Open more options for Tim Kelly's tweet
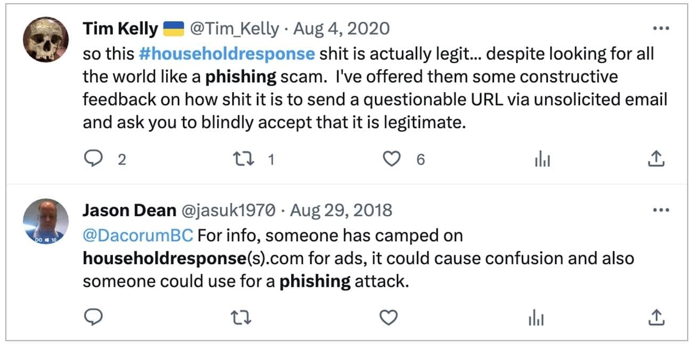The image size is (692, 347). tap(660, 28)
